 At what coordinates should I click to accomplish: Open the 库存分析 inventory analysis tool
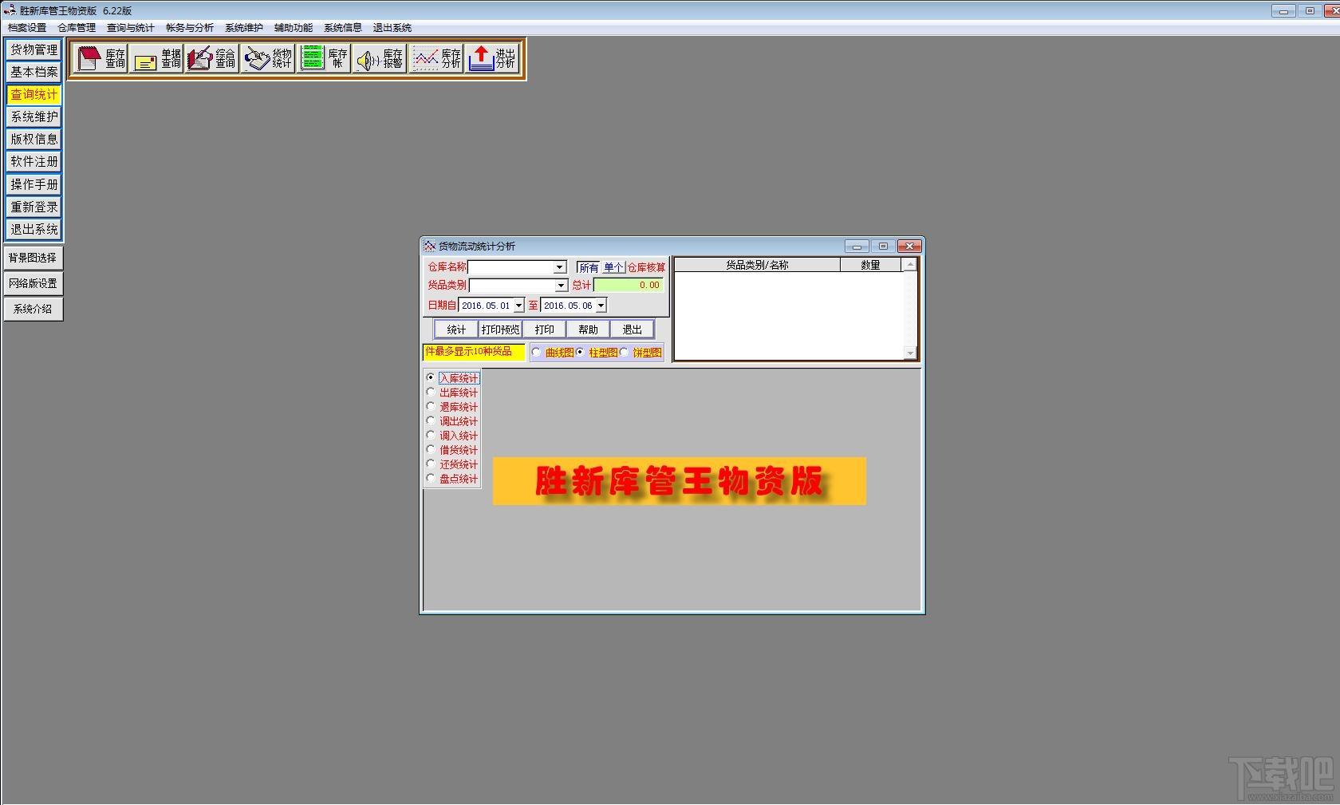(x=436, y=58)
